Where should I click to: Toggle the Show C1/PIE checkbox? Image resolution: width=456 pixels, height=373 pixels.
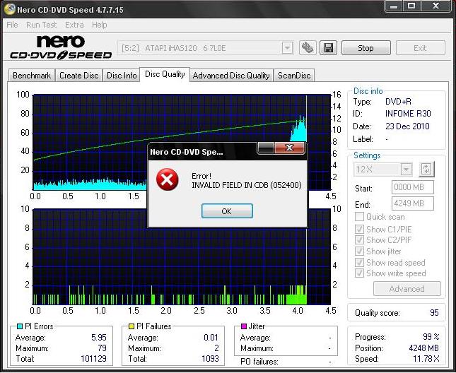click(x=360, y=229)
